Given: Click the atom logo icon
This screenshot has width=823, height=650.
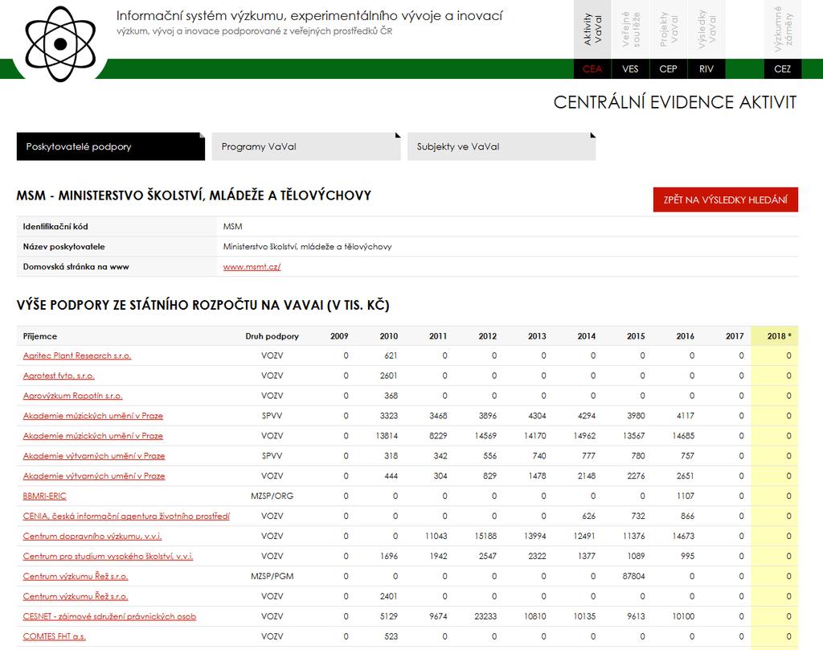Looking at the screenshot, I should click(60, 44).
